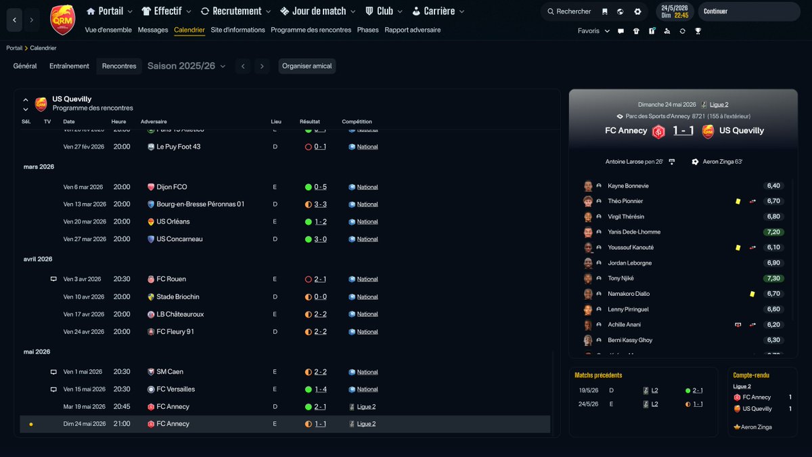The width and height of the screenshot is (812, 457).
Task: Go to next season with right chevron
Action: pyautogui.click(x=262, y=66)
